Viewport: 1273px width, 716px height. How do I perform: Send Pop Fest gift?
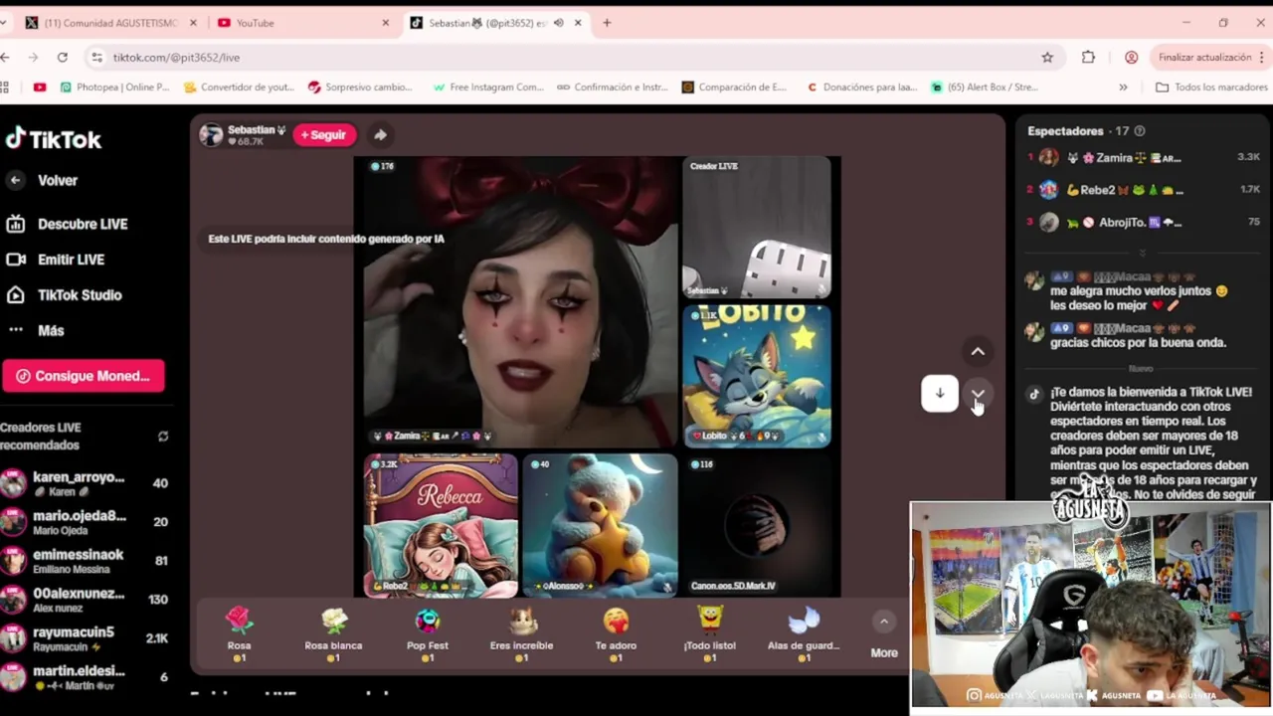click(x=428, y=633)
